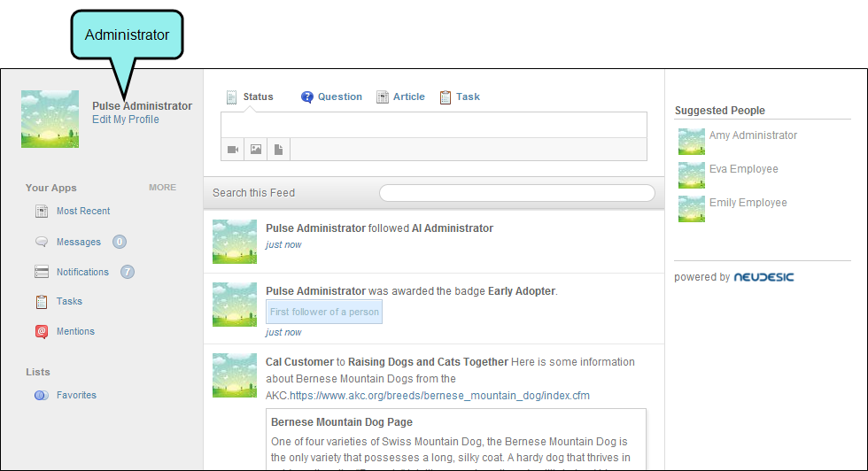Open the AKC Bernese Mountain Dog URL
Image resolution: width=868 pixels, height=471 pixels.
(x=439, y=396)
